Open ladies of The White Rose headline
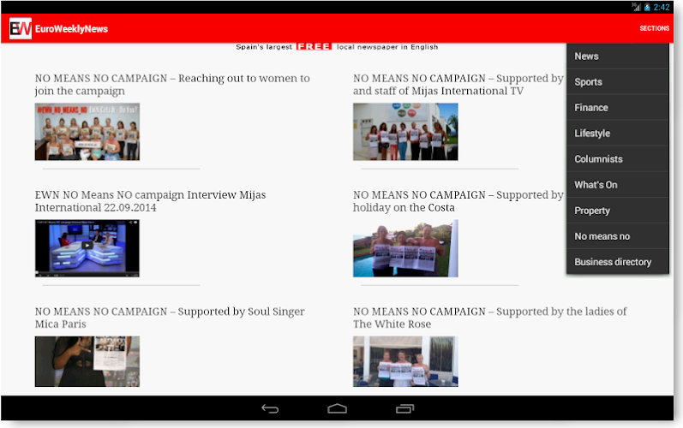This screenshot has height=428, width=683. pos(490,318)
